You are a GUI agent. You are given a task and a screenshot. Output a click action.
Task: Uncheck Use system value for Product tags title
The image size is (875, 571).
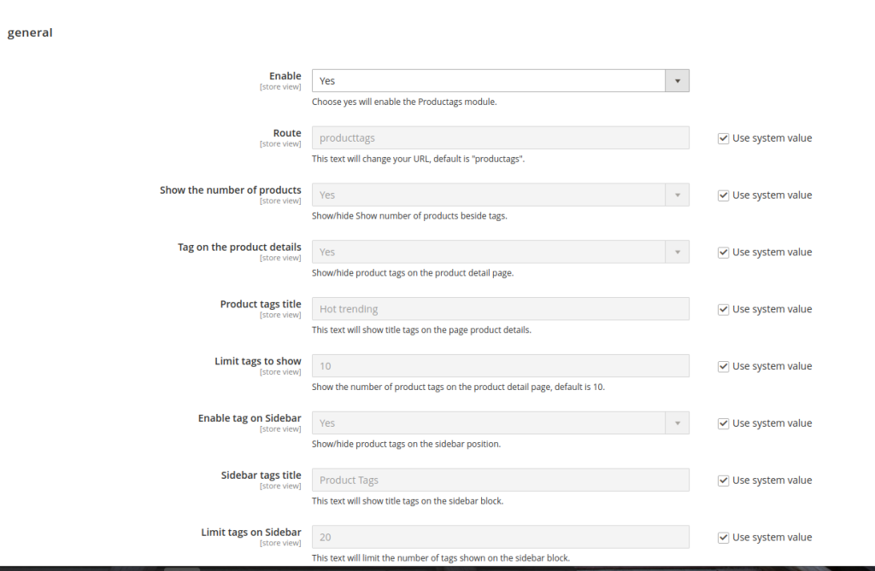tap(724, 310)
